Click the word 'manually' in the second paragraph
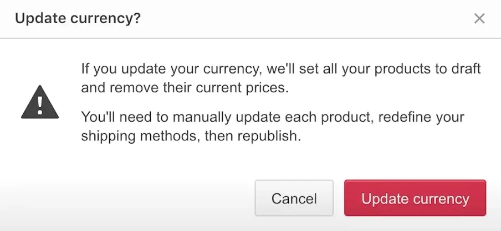This screenshot has width=501, height=231. [x=202, y=118]
